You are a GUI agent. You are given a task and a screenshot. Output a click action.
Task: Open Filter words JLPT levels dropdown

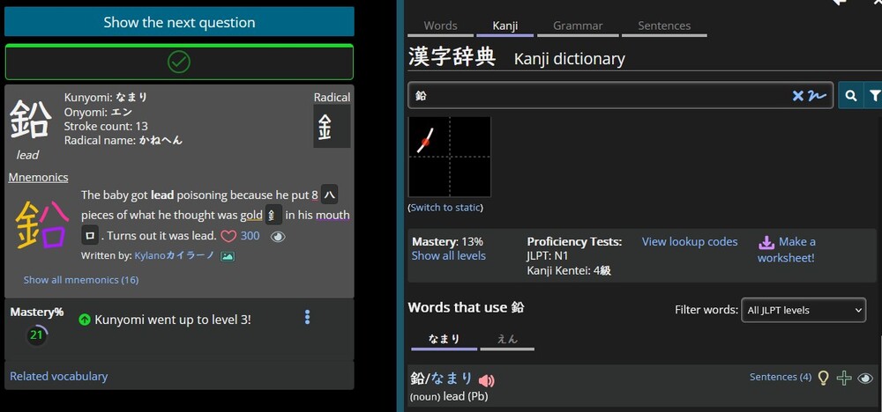point(803,310)
